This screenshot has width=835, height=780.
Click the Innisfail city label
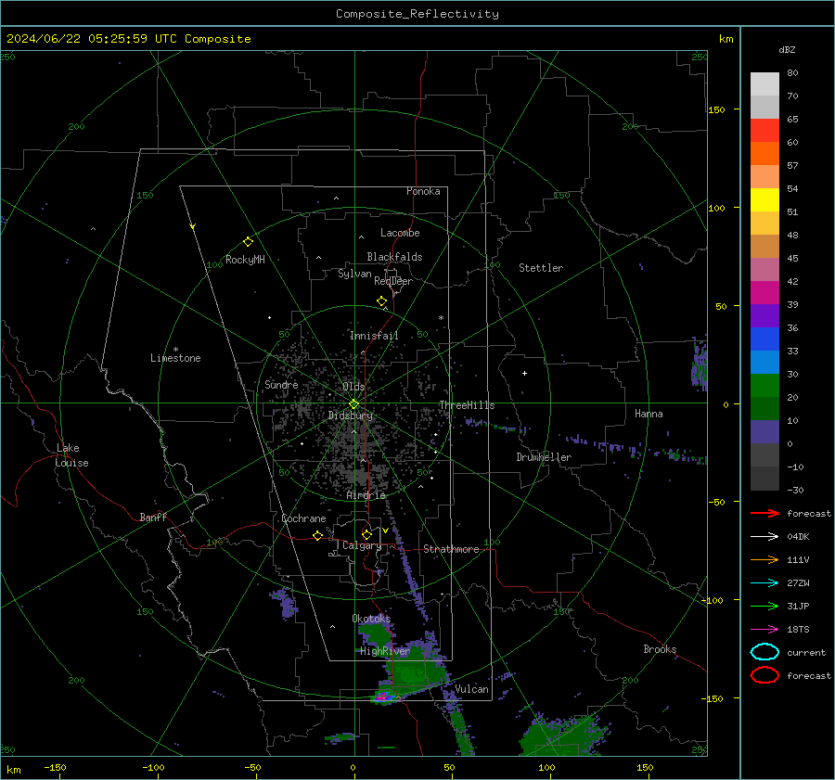coord(374,336)
